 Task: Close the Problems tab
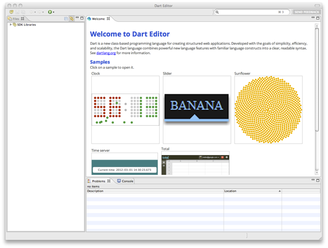[109, 181]
